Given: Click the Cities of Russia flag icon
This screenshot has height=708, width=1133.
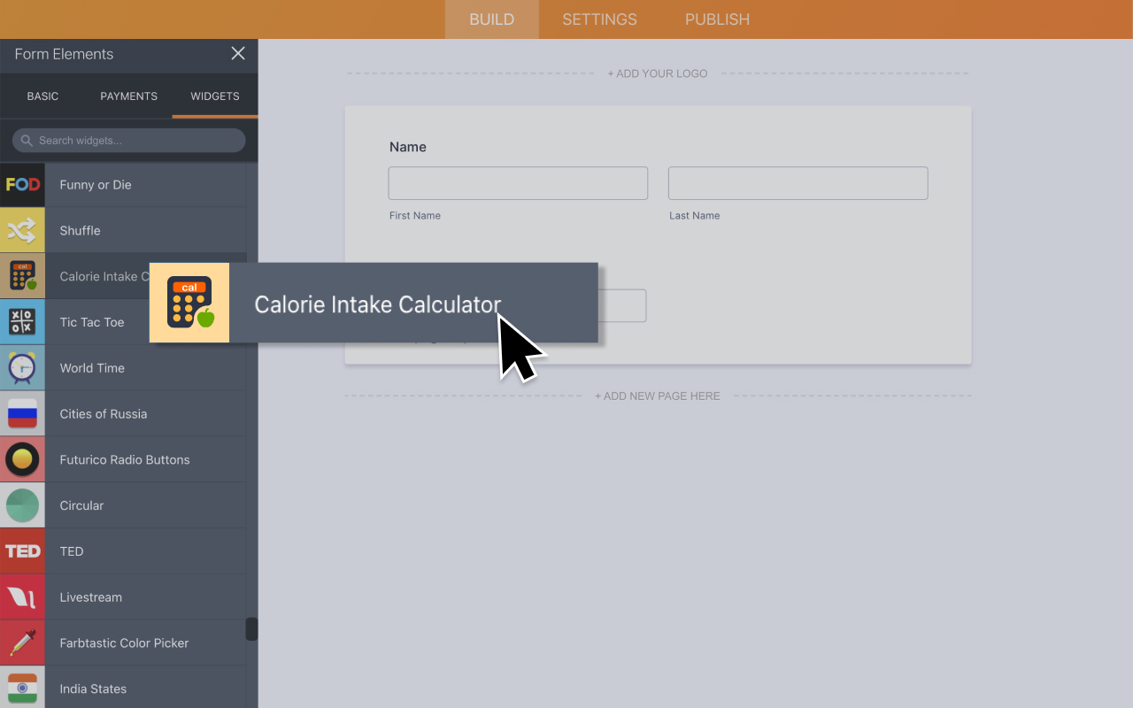Looking at the screenshot, I should 22,413.
